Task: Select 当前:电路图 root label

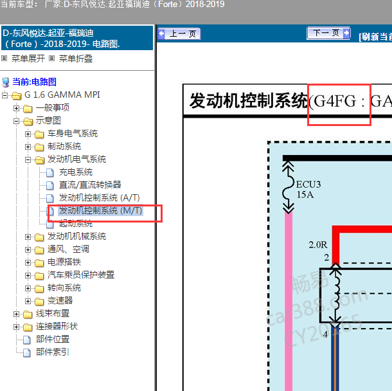Action: pyautogui.click(x=34, y=82)
